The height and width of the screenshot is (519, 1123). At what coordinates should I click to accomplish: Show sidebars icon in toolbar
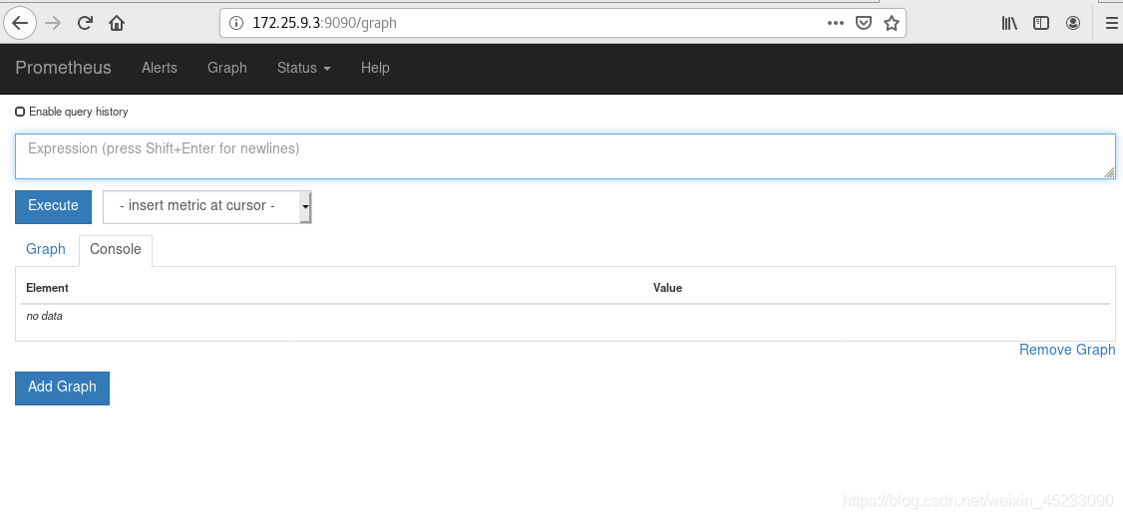pyautogui.click(x=1040, y=23)
